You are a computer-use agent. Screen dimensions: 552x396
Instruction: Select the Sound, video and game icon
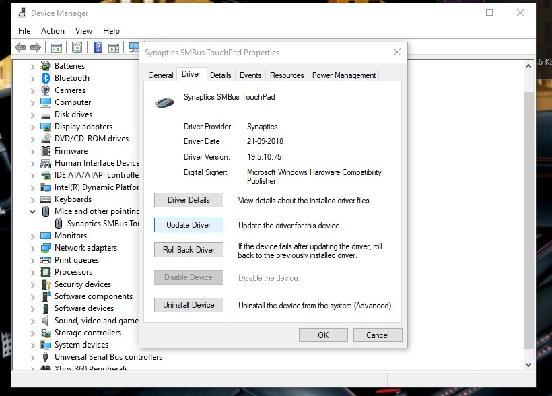(45, 321)
